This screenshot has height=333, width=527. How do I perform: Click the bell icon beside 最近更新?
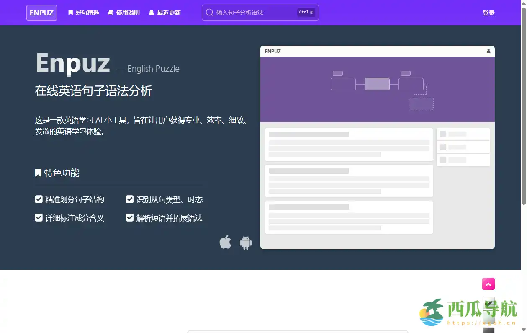coord(151,13)
